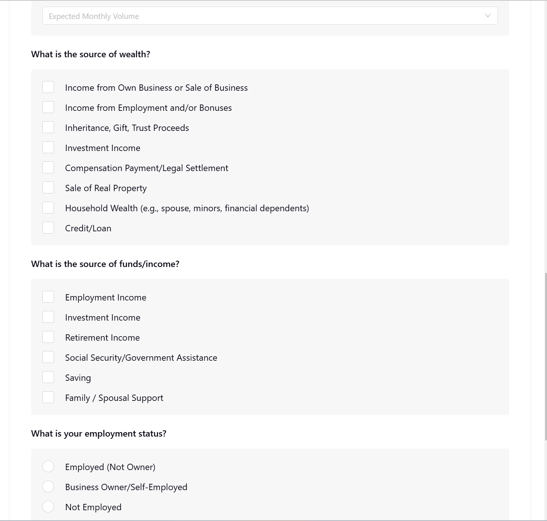
Task: Tick Investment Income under source of funds/income
Action: click(x=48, y=317)
